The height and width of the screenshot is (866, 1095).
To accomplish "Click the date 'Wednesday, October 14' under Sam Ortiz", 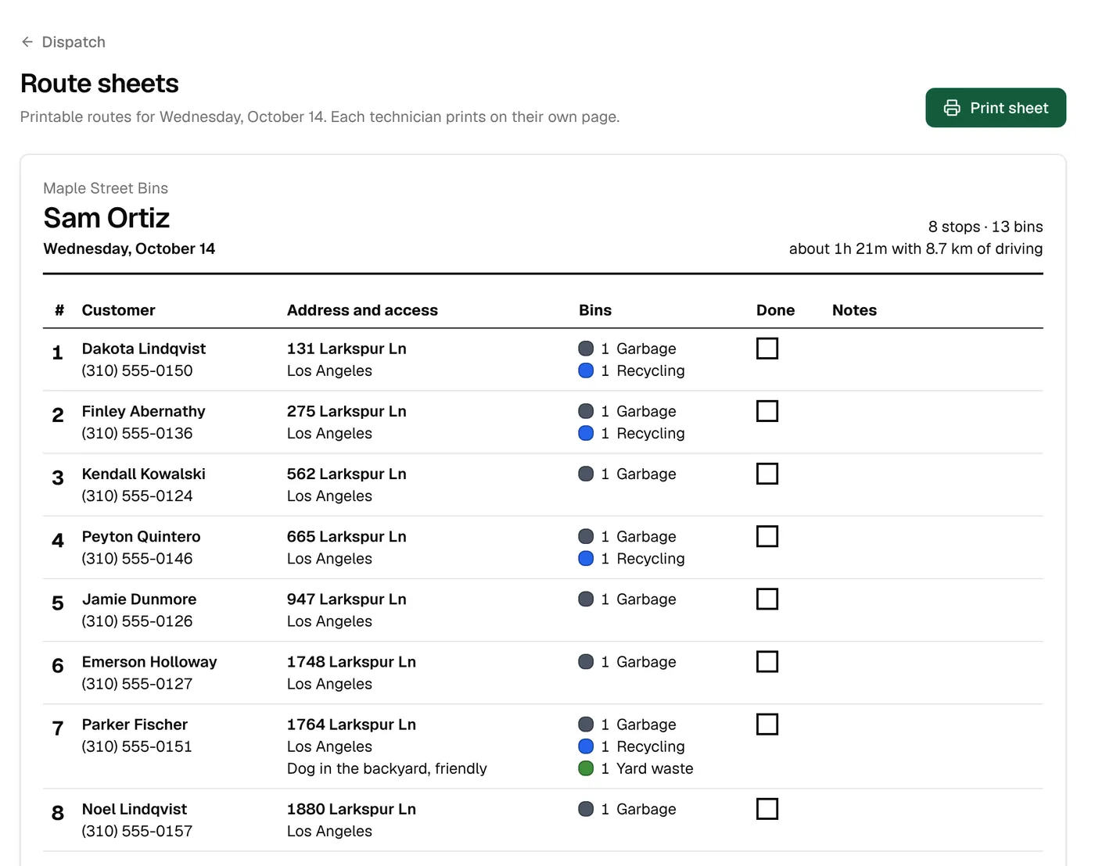I will [129, 249].
